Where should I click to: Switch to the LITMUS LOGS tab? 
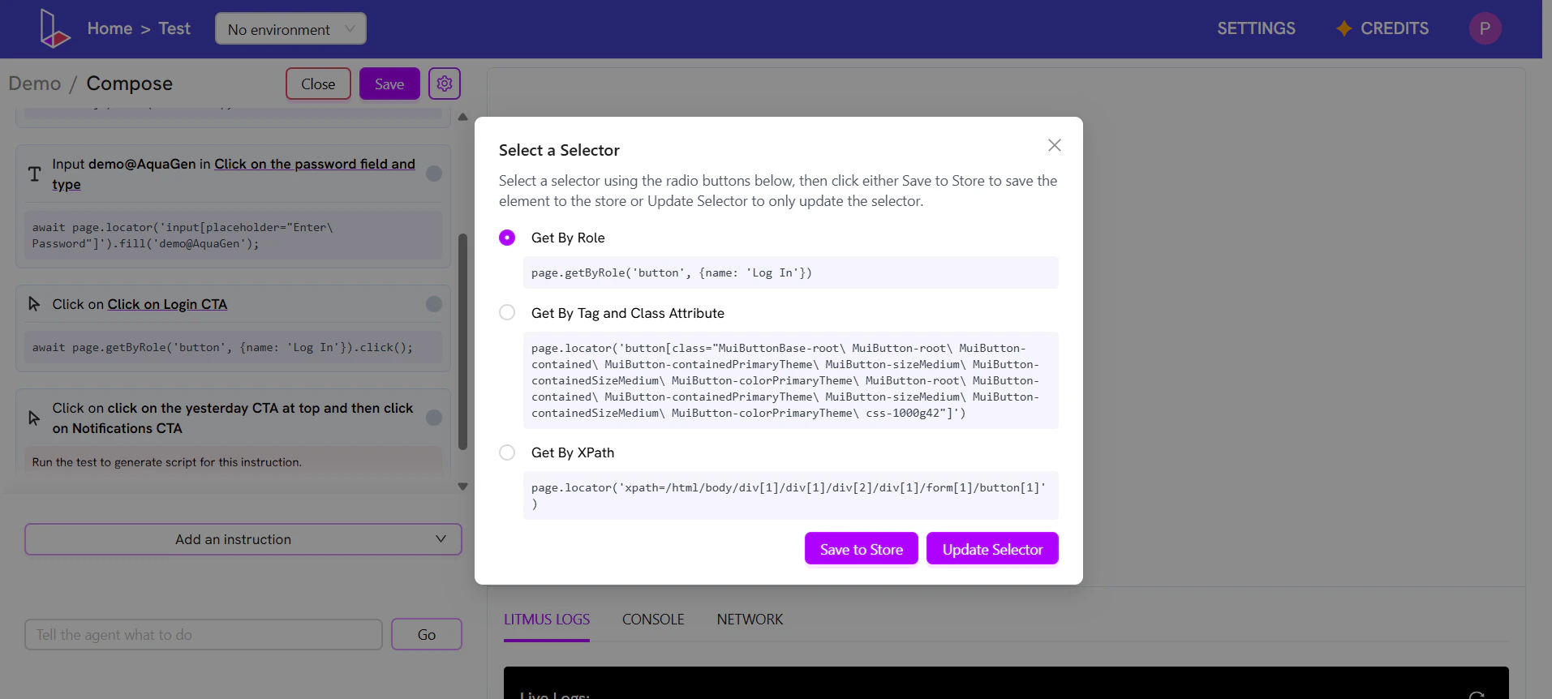(x=547, y=620)
